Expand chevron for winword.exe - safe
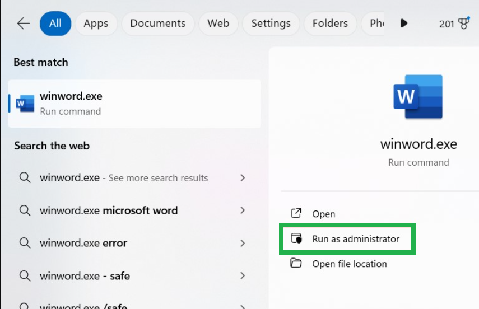This screenshot has height=309, width=479. [243, 275]
